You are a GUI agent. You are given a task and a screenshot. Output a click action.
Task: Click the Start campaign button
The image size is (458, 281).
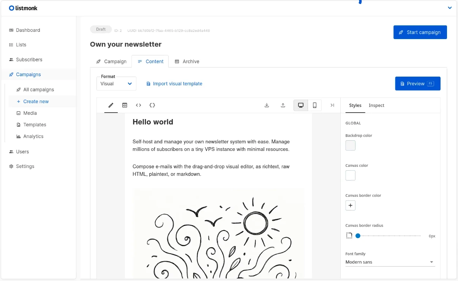420,32
